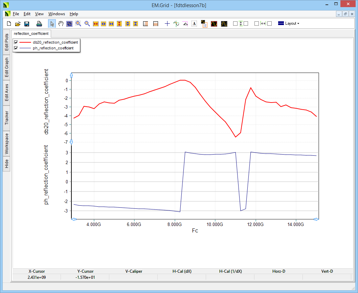Click the zoom in magnifier icon
This screenshot has width=358, height=293.
78,24
